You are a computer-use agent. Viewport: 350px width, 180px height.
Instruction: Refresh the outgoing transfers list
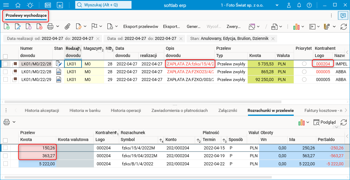coord(343,27)
